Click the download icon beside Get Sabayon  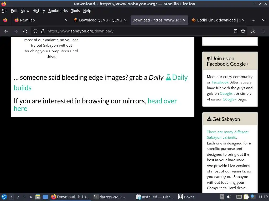click(x=209, y=119)
